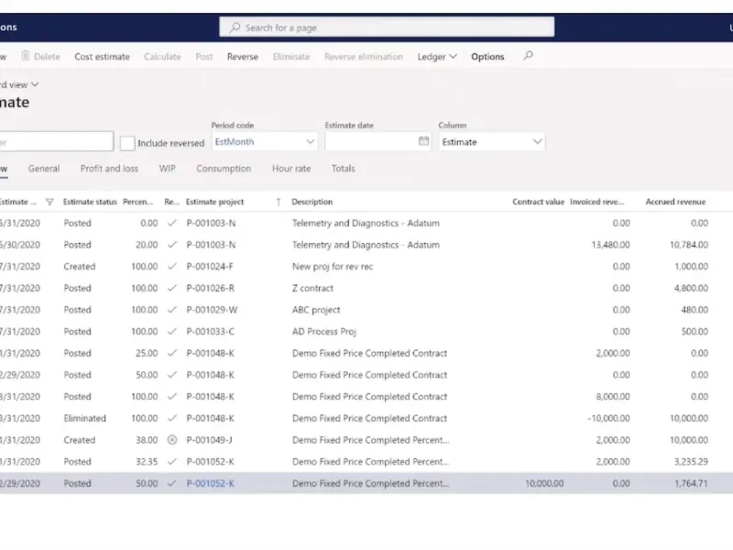Screen dimensions: 733x550
Task: Click the sort arrow in Estimate project header
Action: click(279, 202)
